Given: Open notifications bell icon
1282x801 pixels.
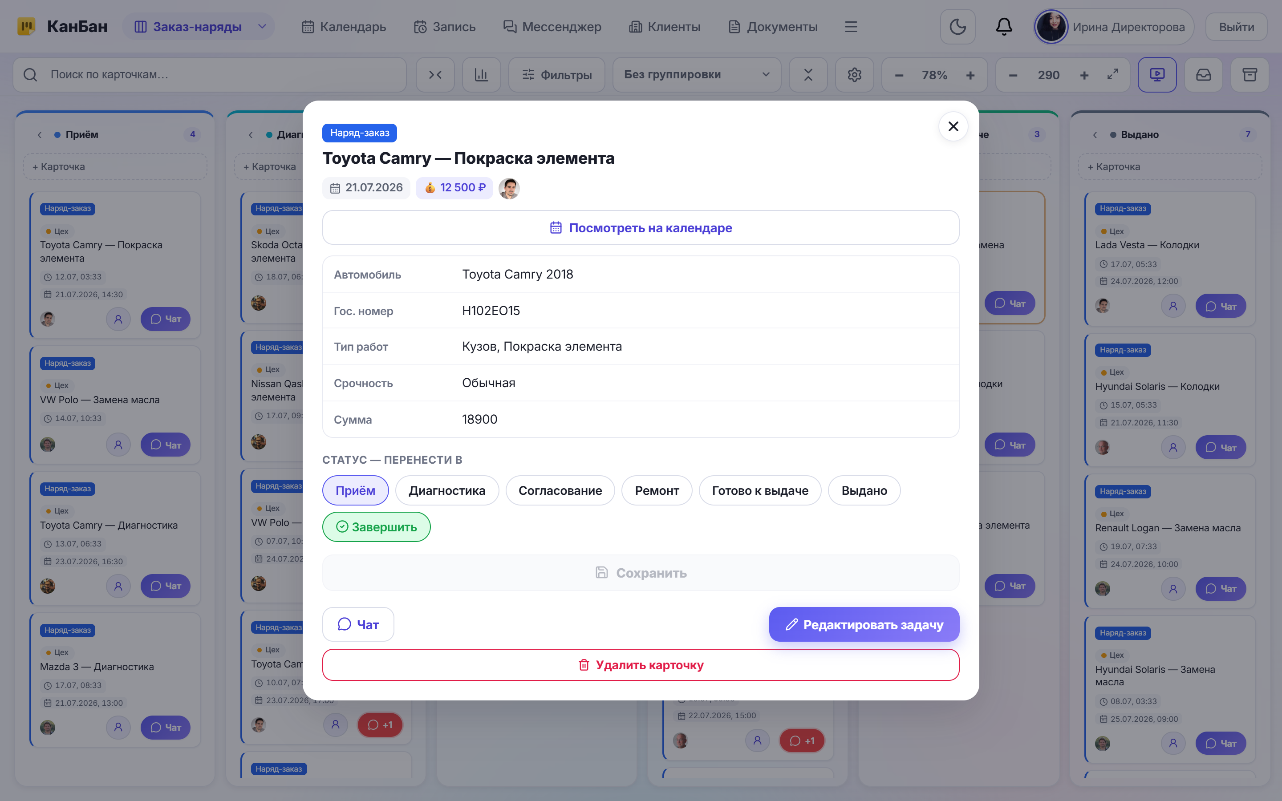Looking at the screenshot, I should [1004, 27].
